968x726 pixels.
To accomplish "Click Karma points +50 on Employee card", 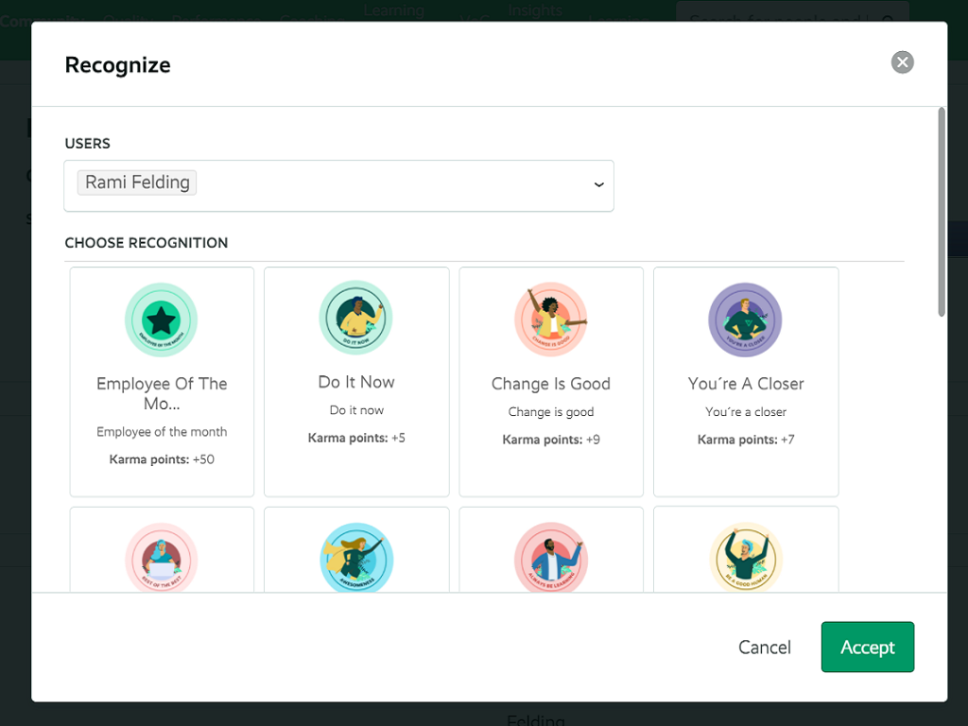I will [162, 459].
